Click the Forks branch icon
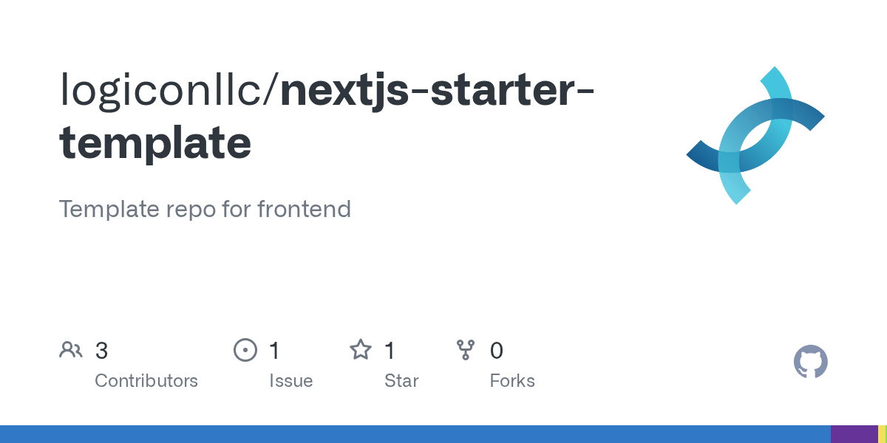The image size is (887, 443). pos(466,350)
